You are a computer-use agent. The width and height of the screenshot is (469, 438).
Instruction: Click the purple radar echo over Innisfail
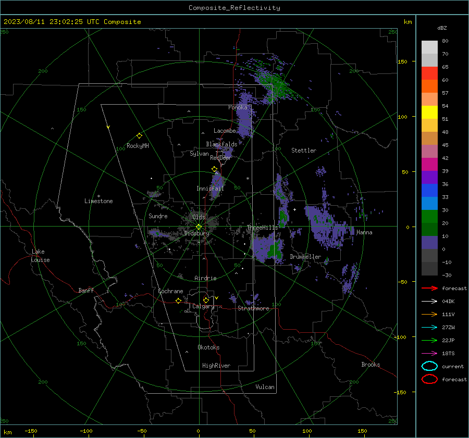217,184
